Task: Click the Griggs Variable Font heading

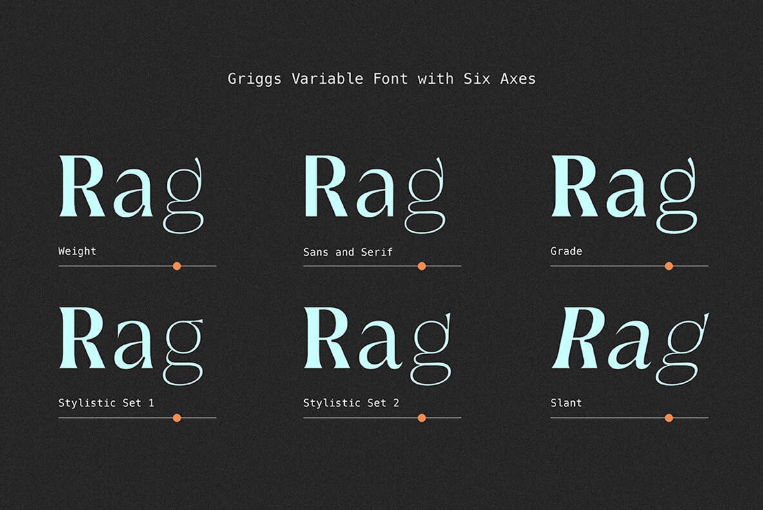Action: pyautogui.click(x=381, y=79)
